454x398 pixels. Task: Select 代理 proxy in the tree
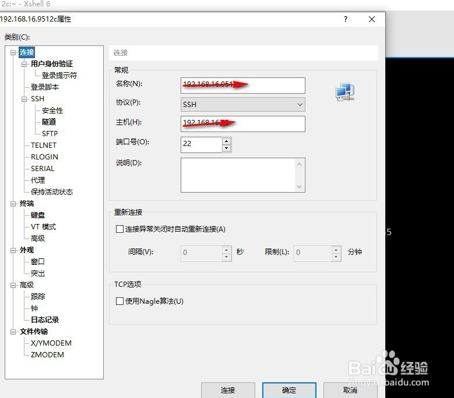click(x=38, y=180)
